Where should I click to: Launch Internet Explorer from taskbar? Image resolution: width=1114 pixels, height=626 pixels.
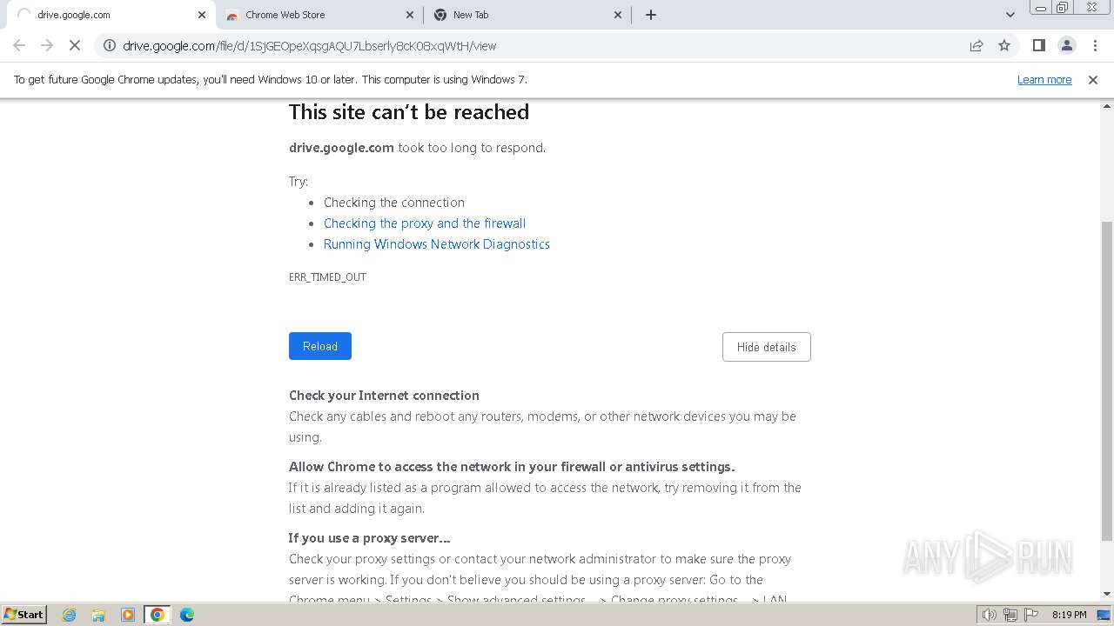click(x=70, y=615)
